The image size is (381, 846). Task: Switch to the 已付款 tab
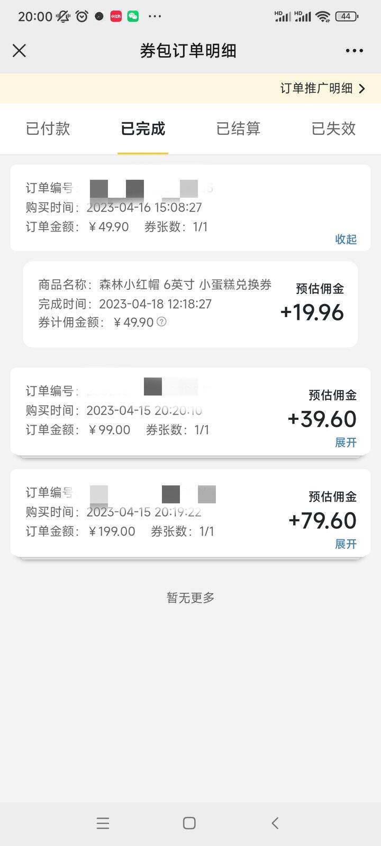point(48,128)
